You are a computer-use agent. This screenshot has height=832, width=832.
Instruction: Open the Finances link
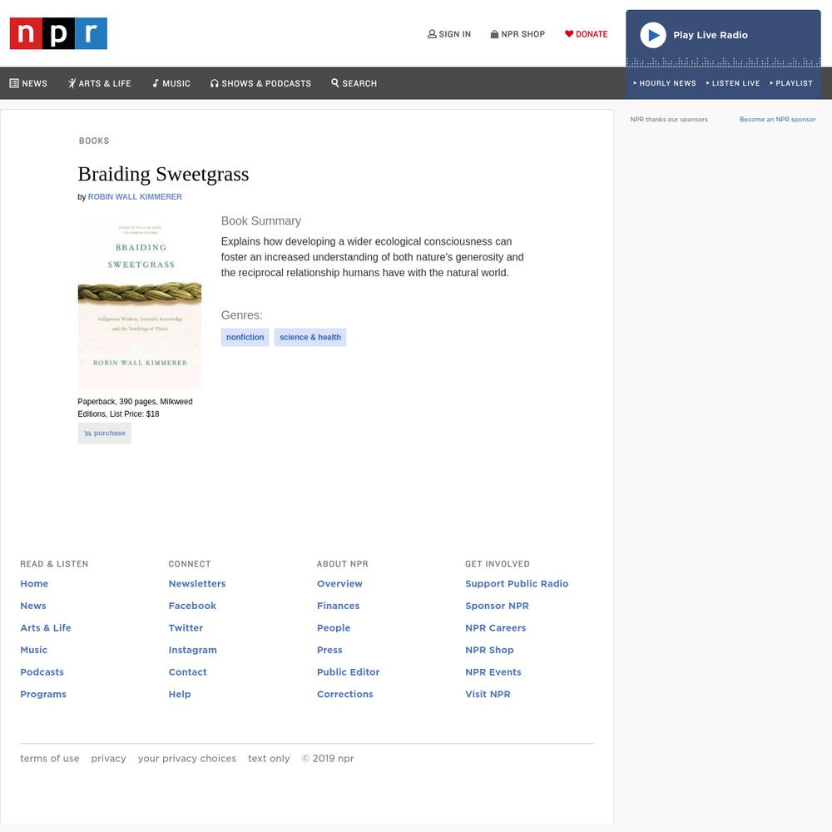click(x=338, y=606)
